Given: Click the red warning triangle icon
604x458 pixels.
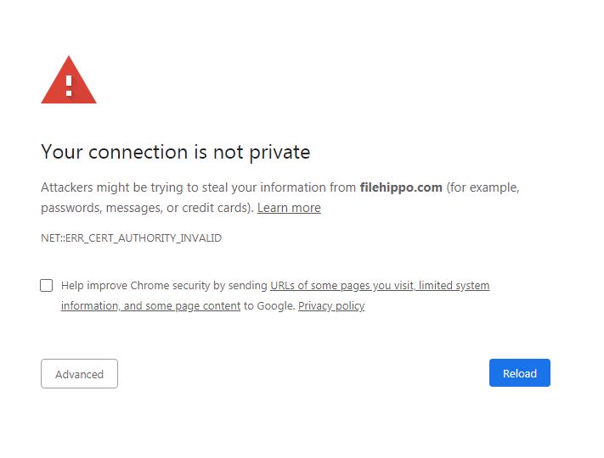Looking at the screenshot, I should tap(69, 81).
